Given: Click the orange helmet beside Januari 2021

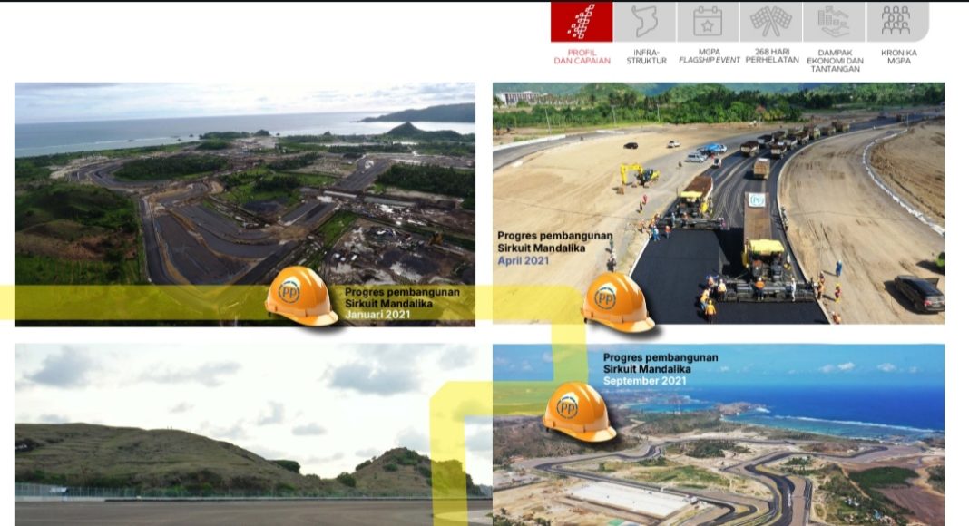Looking at the screenshot, I should tap(301, 295).
